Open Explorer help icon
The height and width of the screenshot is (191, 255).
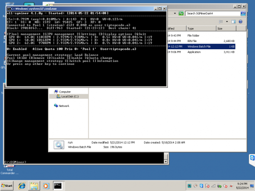point(241,22)
